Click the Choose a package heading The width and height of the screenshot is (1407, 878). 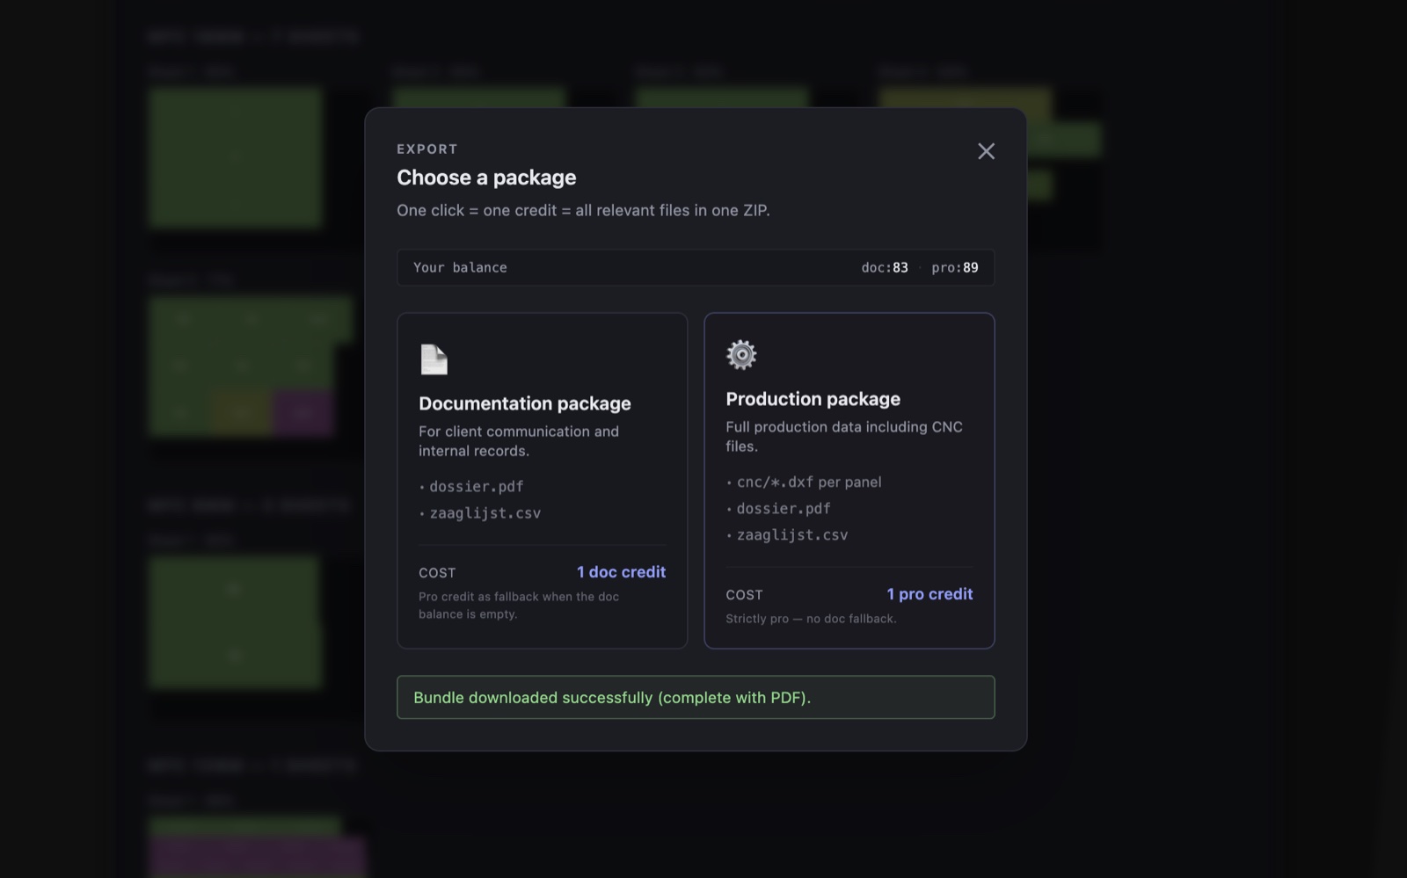point(486,178)
